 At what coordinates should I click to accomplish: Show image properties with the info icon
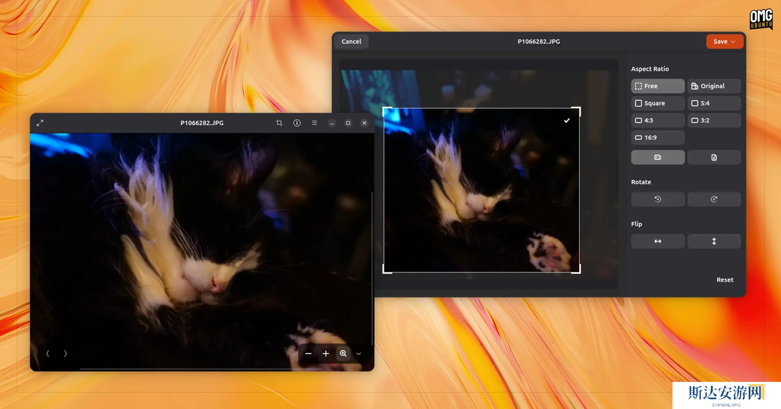pos(297,123)
